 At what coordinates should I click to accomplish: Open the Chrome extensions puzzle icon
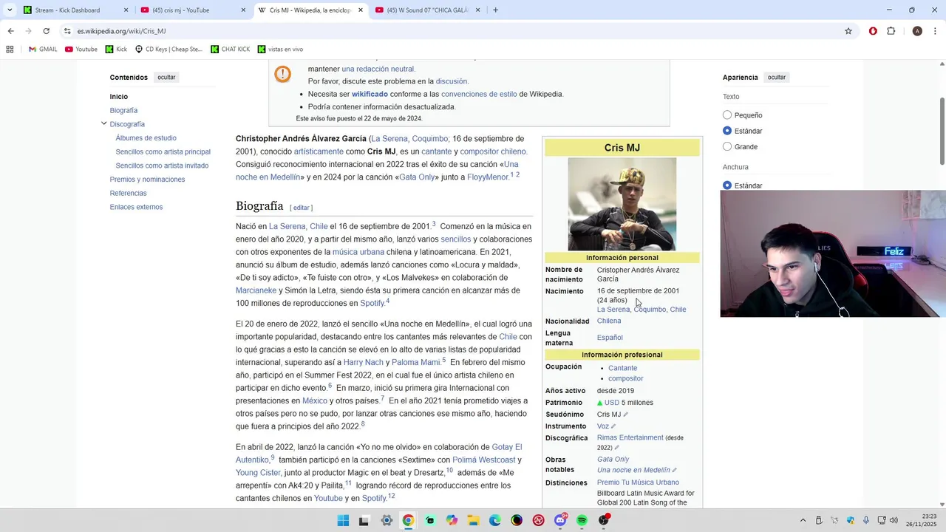point(891,31)
